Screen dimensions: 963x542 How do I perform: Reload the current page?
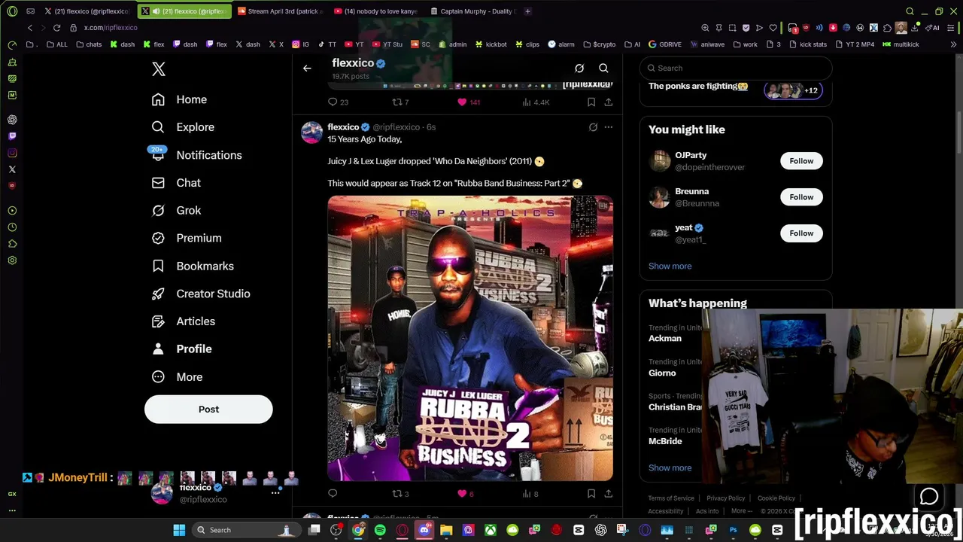56,28
